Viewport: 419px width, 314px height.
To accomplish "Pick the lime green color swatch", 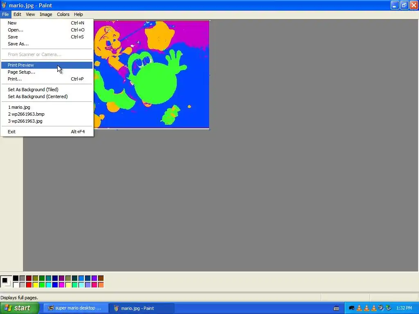I will [x=42, y=285].
